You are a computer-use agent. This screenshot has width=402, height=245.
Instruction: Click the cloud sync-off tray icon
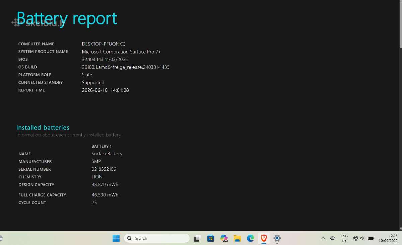333,238
